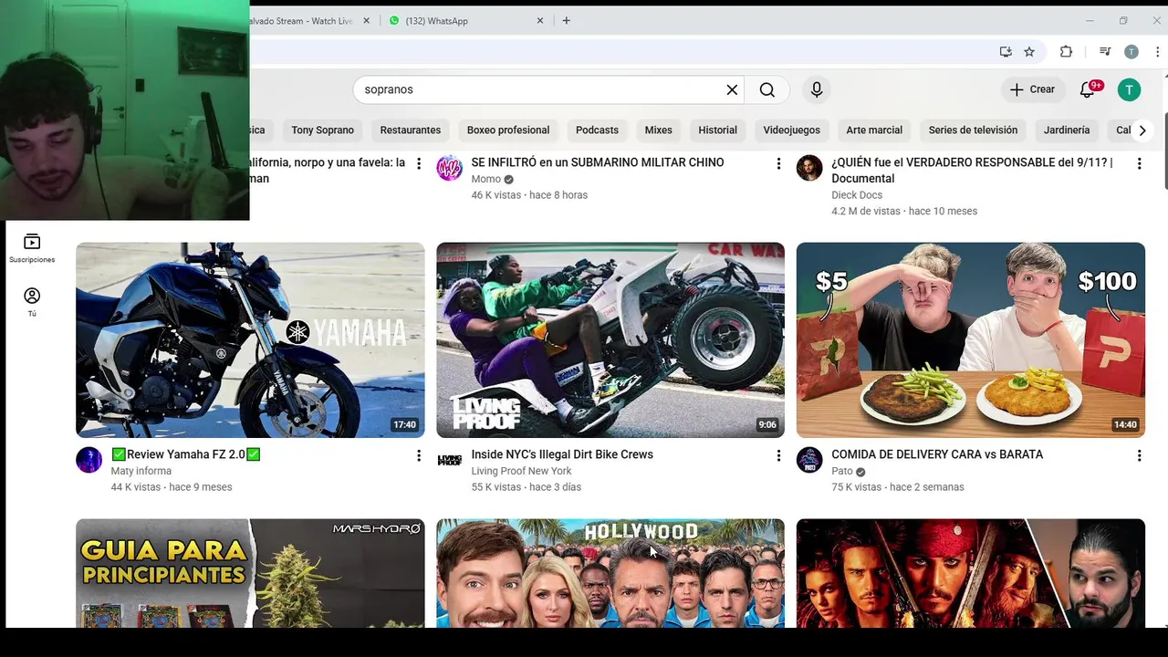Open Momo channel avatar
Screen dimensions: 1168x657
(449, 168)
